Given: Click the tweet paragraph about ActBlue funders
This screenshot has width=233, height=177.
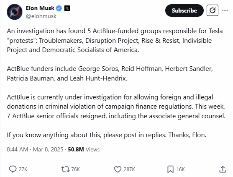Looking at the screenshot, I should pyautogui.click(x=110, y=73).
